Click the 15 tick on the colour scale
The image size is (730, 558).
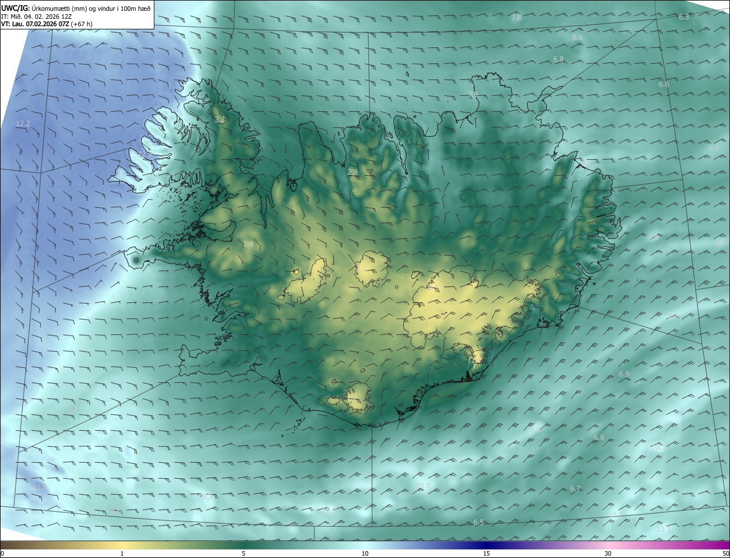tap(486, 553)
